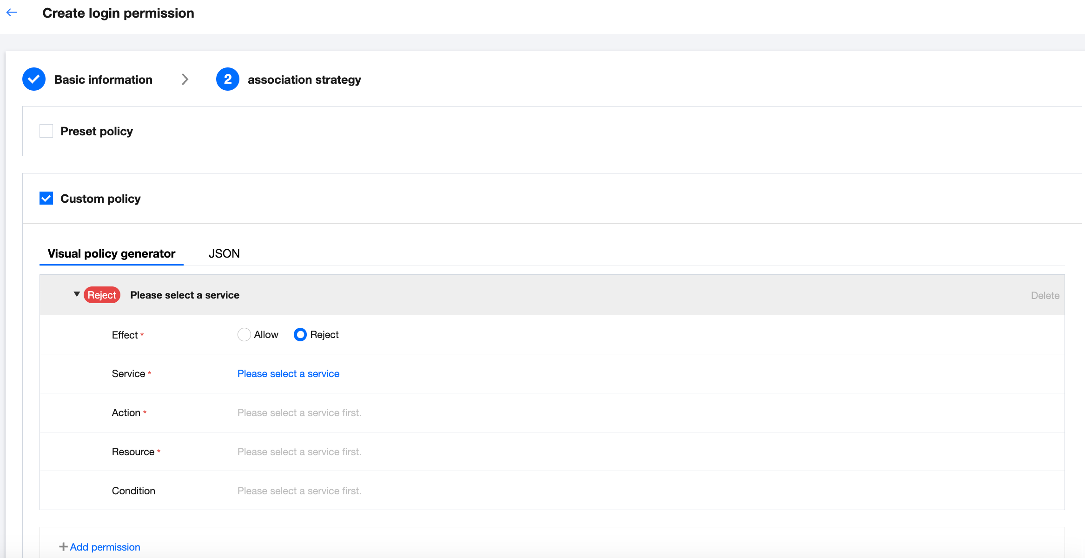This screenshot has width=1085, height=558.
Task: Click the chevron between the two steps
Action: pyautogui.click(x=185, y=80)
